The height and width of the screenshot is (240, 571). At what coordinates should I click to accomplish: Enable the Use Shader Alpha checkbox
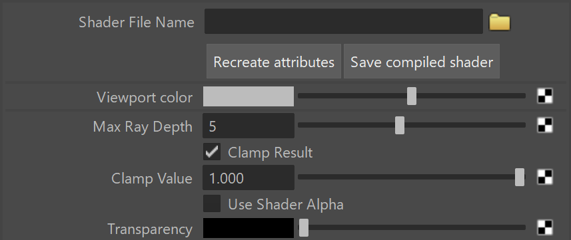pyautogui.click(x=212, y=203)
